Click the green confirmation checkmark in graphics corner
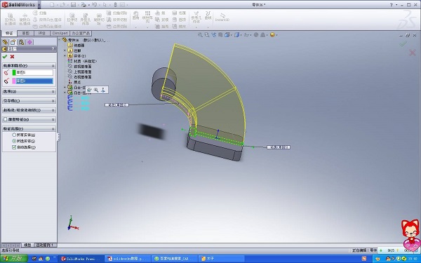The width and height of the screenshot is (421, 263). [x=403, y=43]
